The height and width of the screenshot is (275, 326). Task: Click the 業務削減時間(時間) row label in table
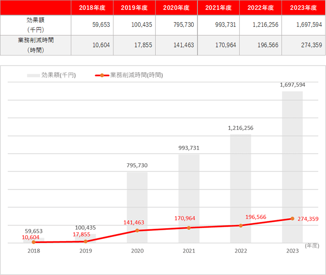point(35,45)
